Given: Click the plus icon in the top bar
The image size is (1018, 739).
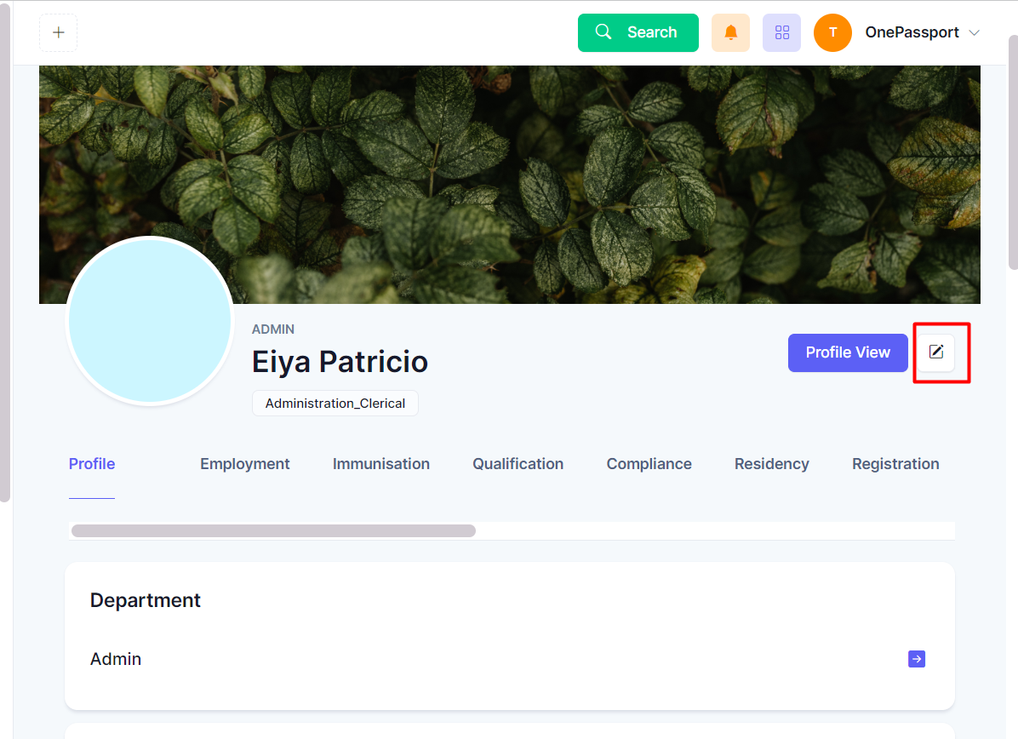Looking at the screenshot, I should 58,32.
